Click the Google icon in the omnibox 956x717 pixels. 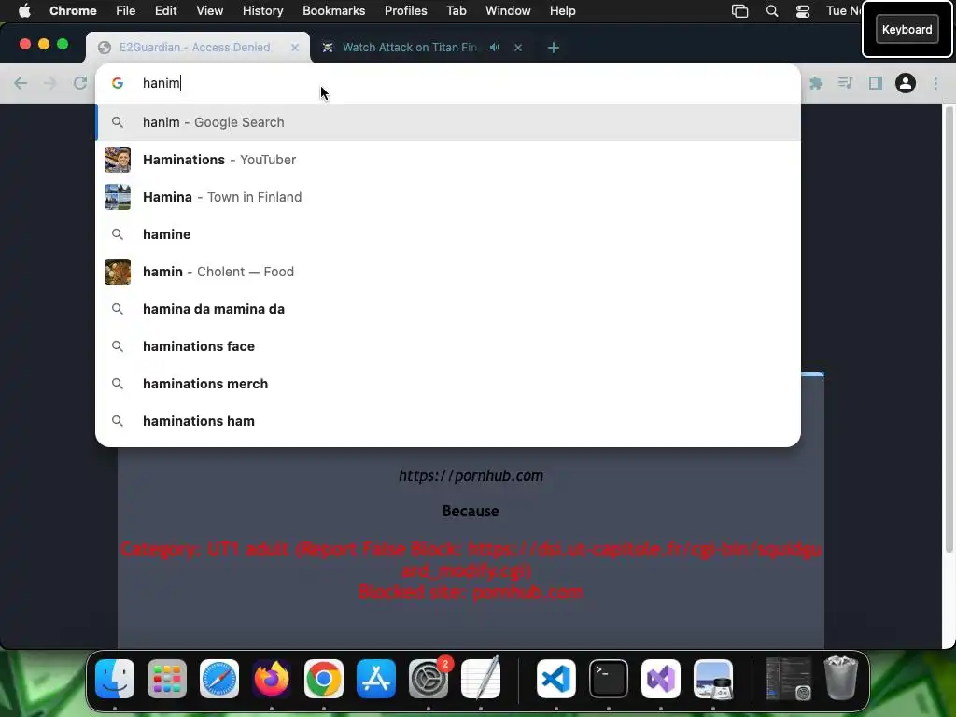[x=118, y=83]
